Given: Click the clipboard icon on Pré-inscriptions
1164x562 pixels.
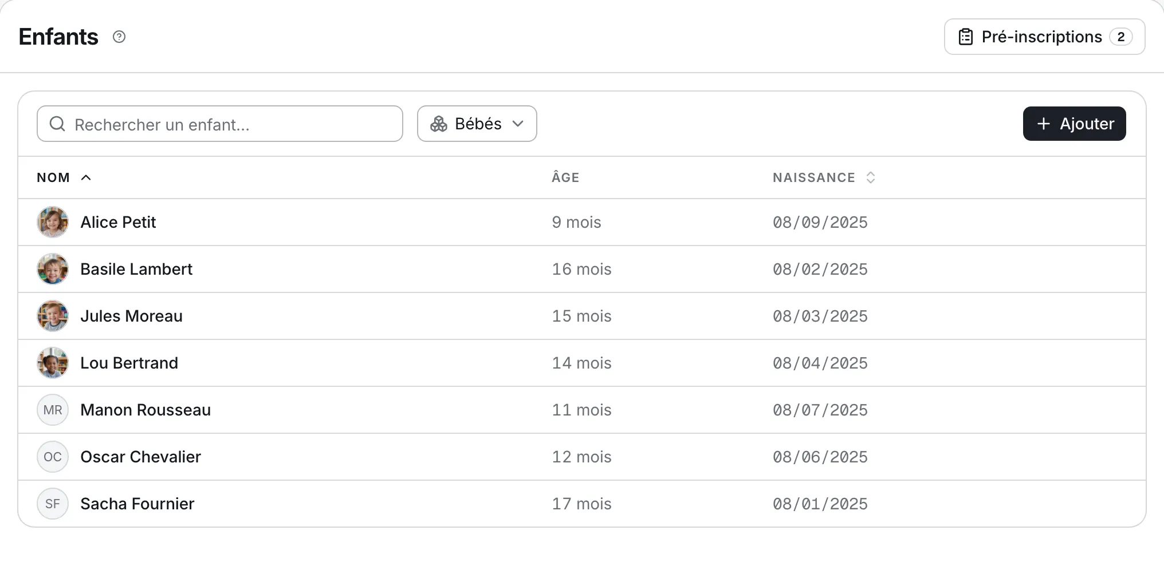Looking at the screenshot, I should (x=966, y=37).
